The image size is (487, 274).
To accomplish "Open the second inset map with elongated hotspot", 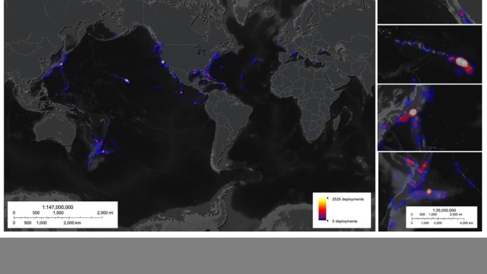I will [x=430, y=54].
